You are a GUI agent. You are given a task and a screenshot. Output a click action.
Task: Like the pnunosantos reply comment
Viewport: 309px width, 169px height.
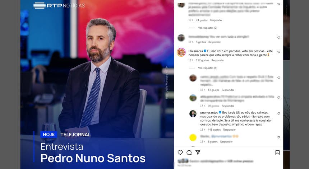[279, 113]
